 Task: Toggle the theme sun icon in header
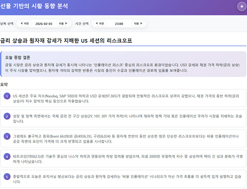[242, 6]
